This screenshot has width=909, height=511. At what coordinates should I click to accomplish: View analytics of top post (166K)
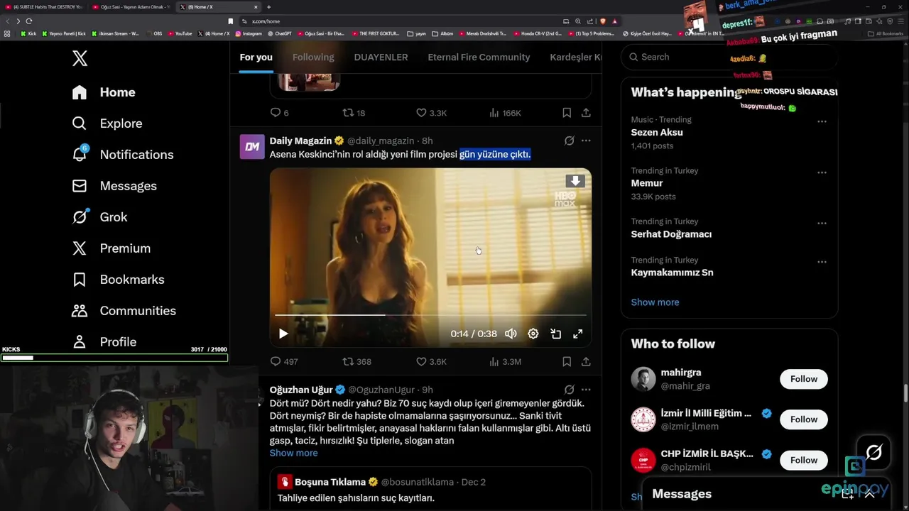click(x=506, y=113)
